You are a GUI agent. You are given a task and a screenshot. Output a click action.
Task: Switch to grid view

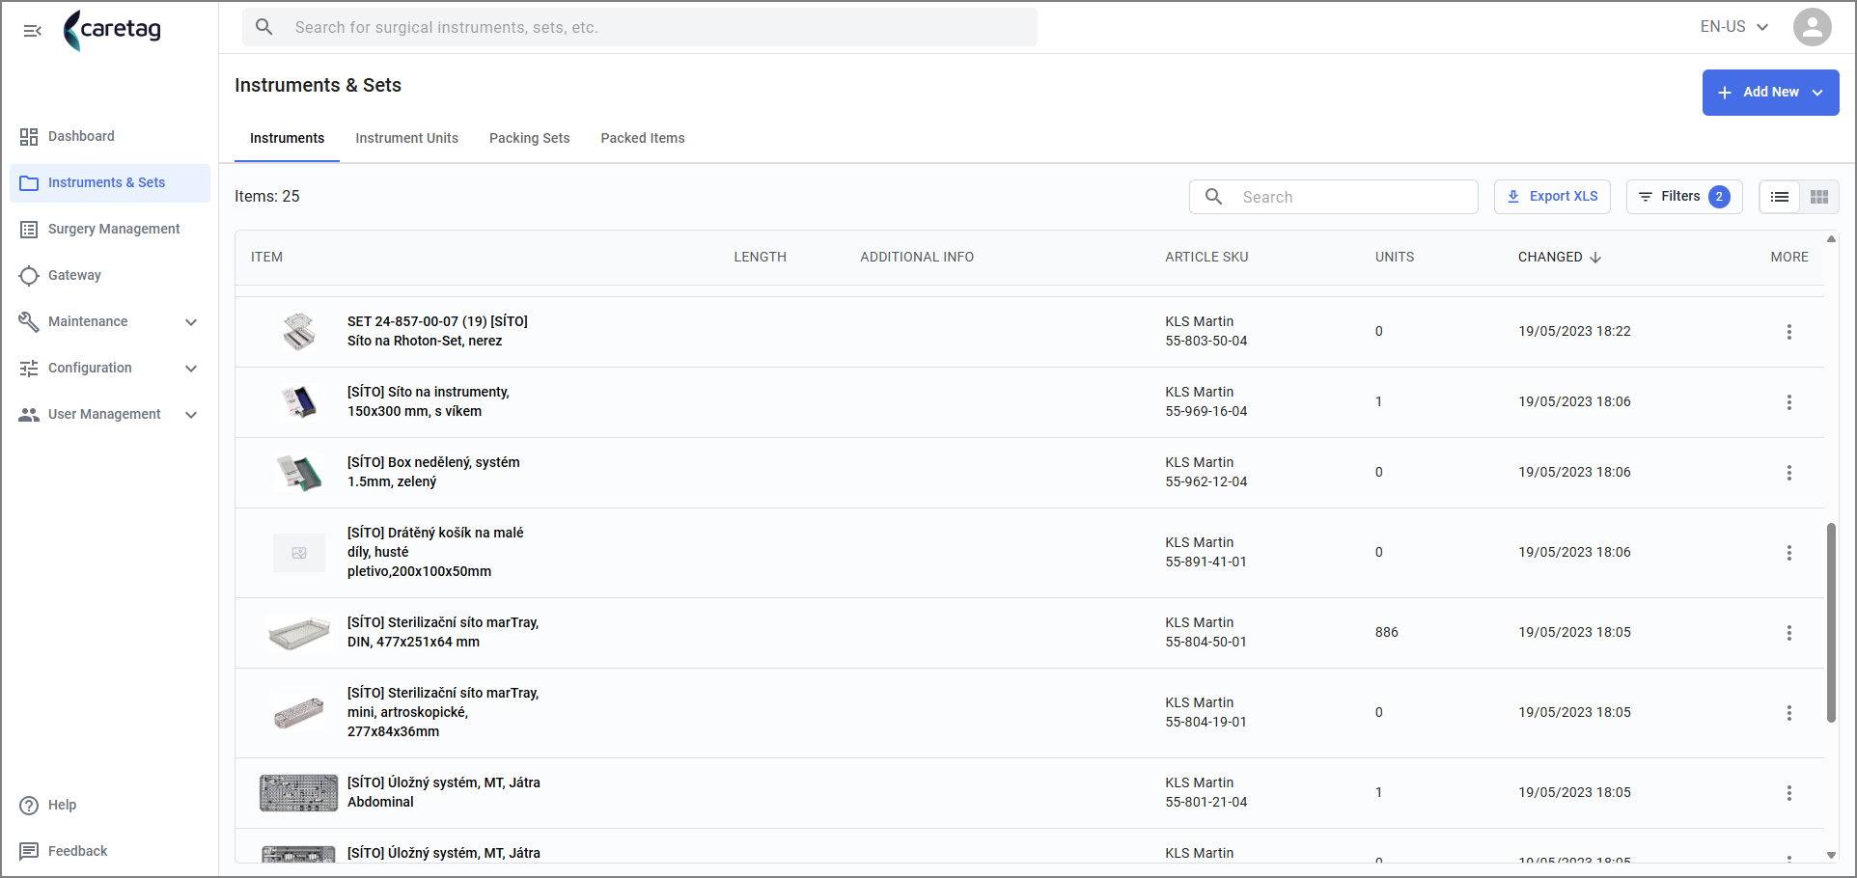(x=1819, y=197)
